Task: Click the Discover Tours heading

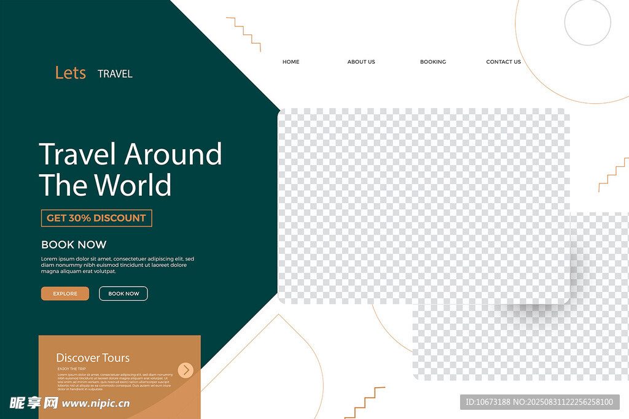Action: [x=93, y=358]
